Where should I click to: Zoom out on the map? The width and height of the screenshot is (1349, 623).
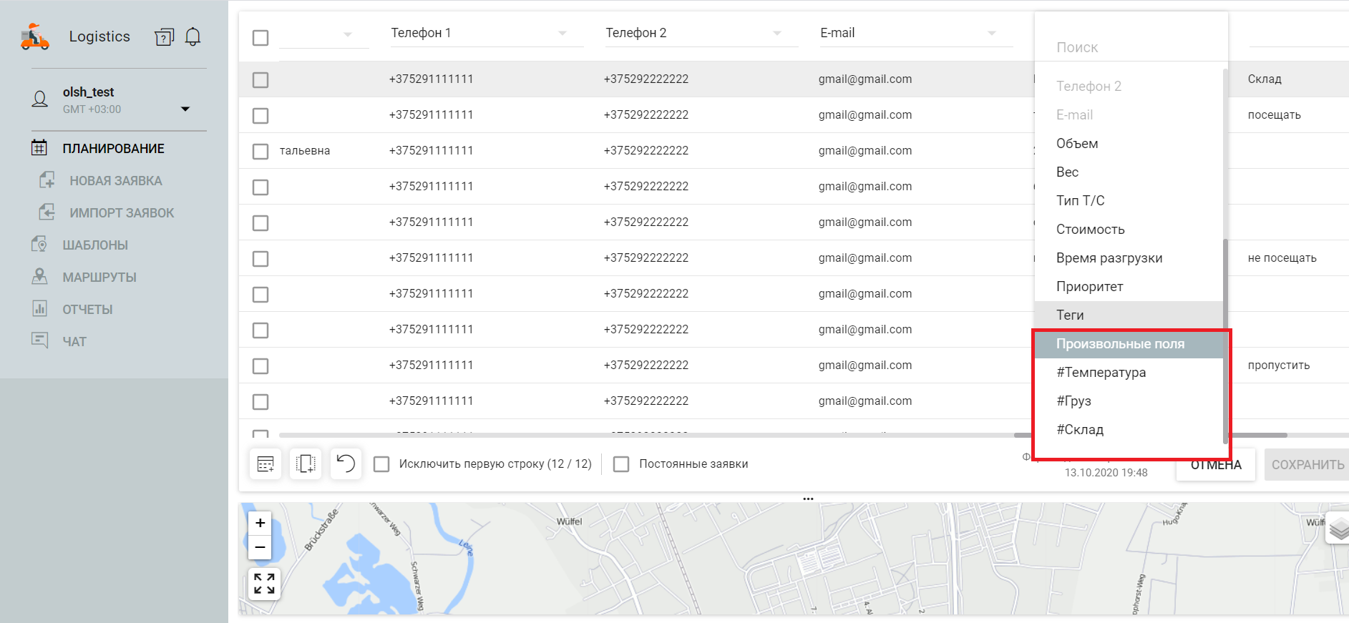pos(260,547)
